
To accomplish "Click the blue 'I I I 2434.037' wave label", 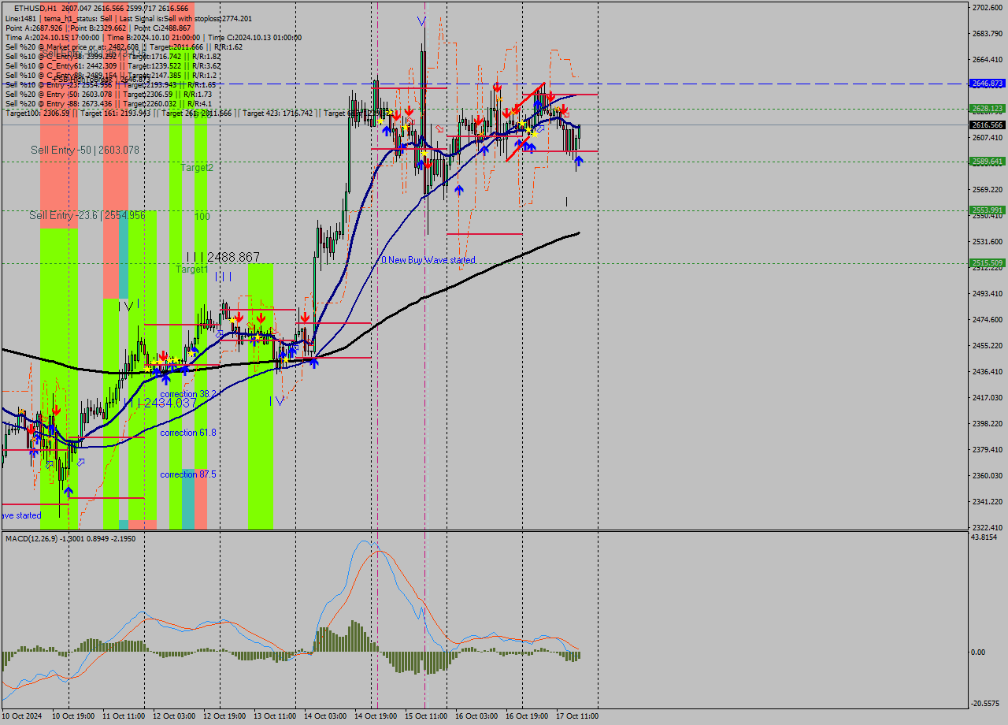I will click(159, 403).
